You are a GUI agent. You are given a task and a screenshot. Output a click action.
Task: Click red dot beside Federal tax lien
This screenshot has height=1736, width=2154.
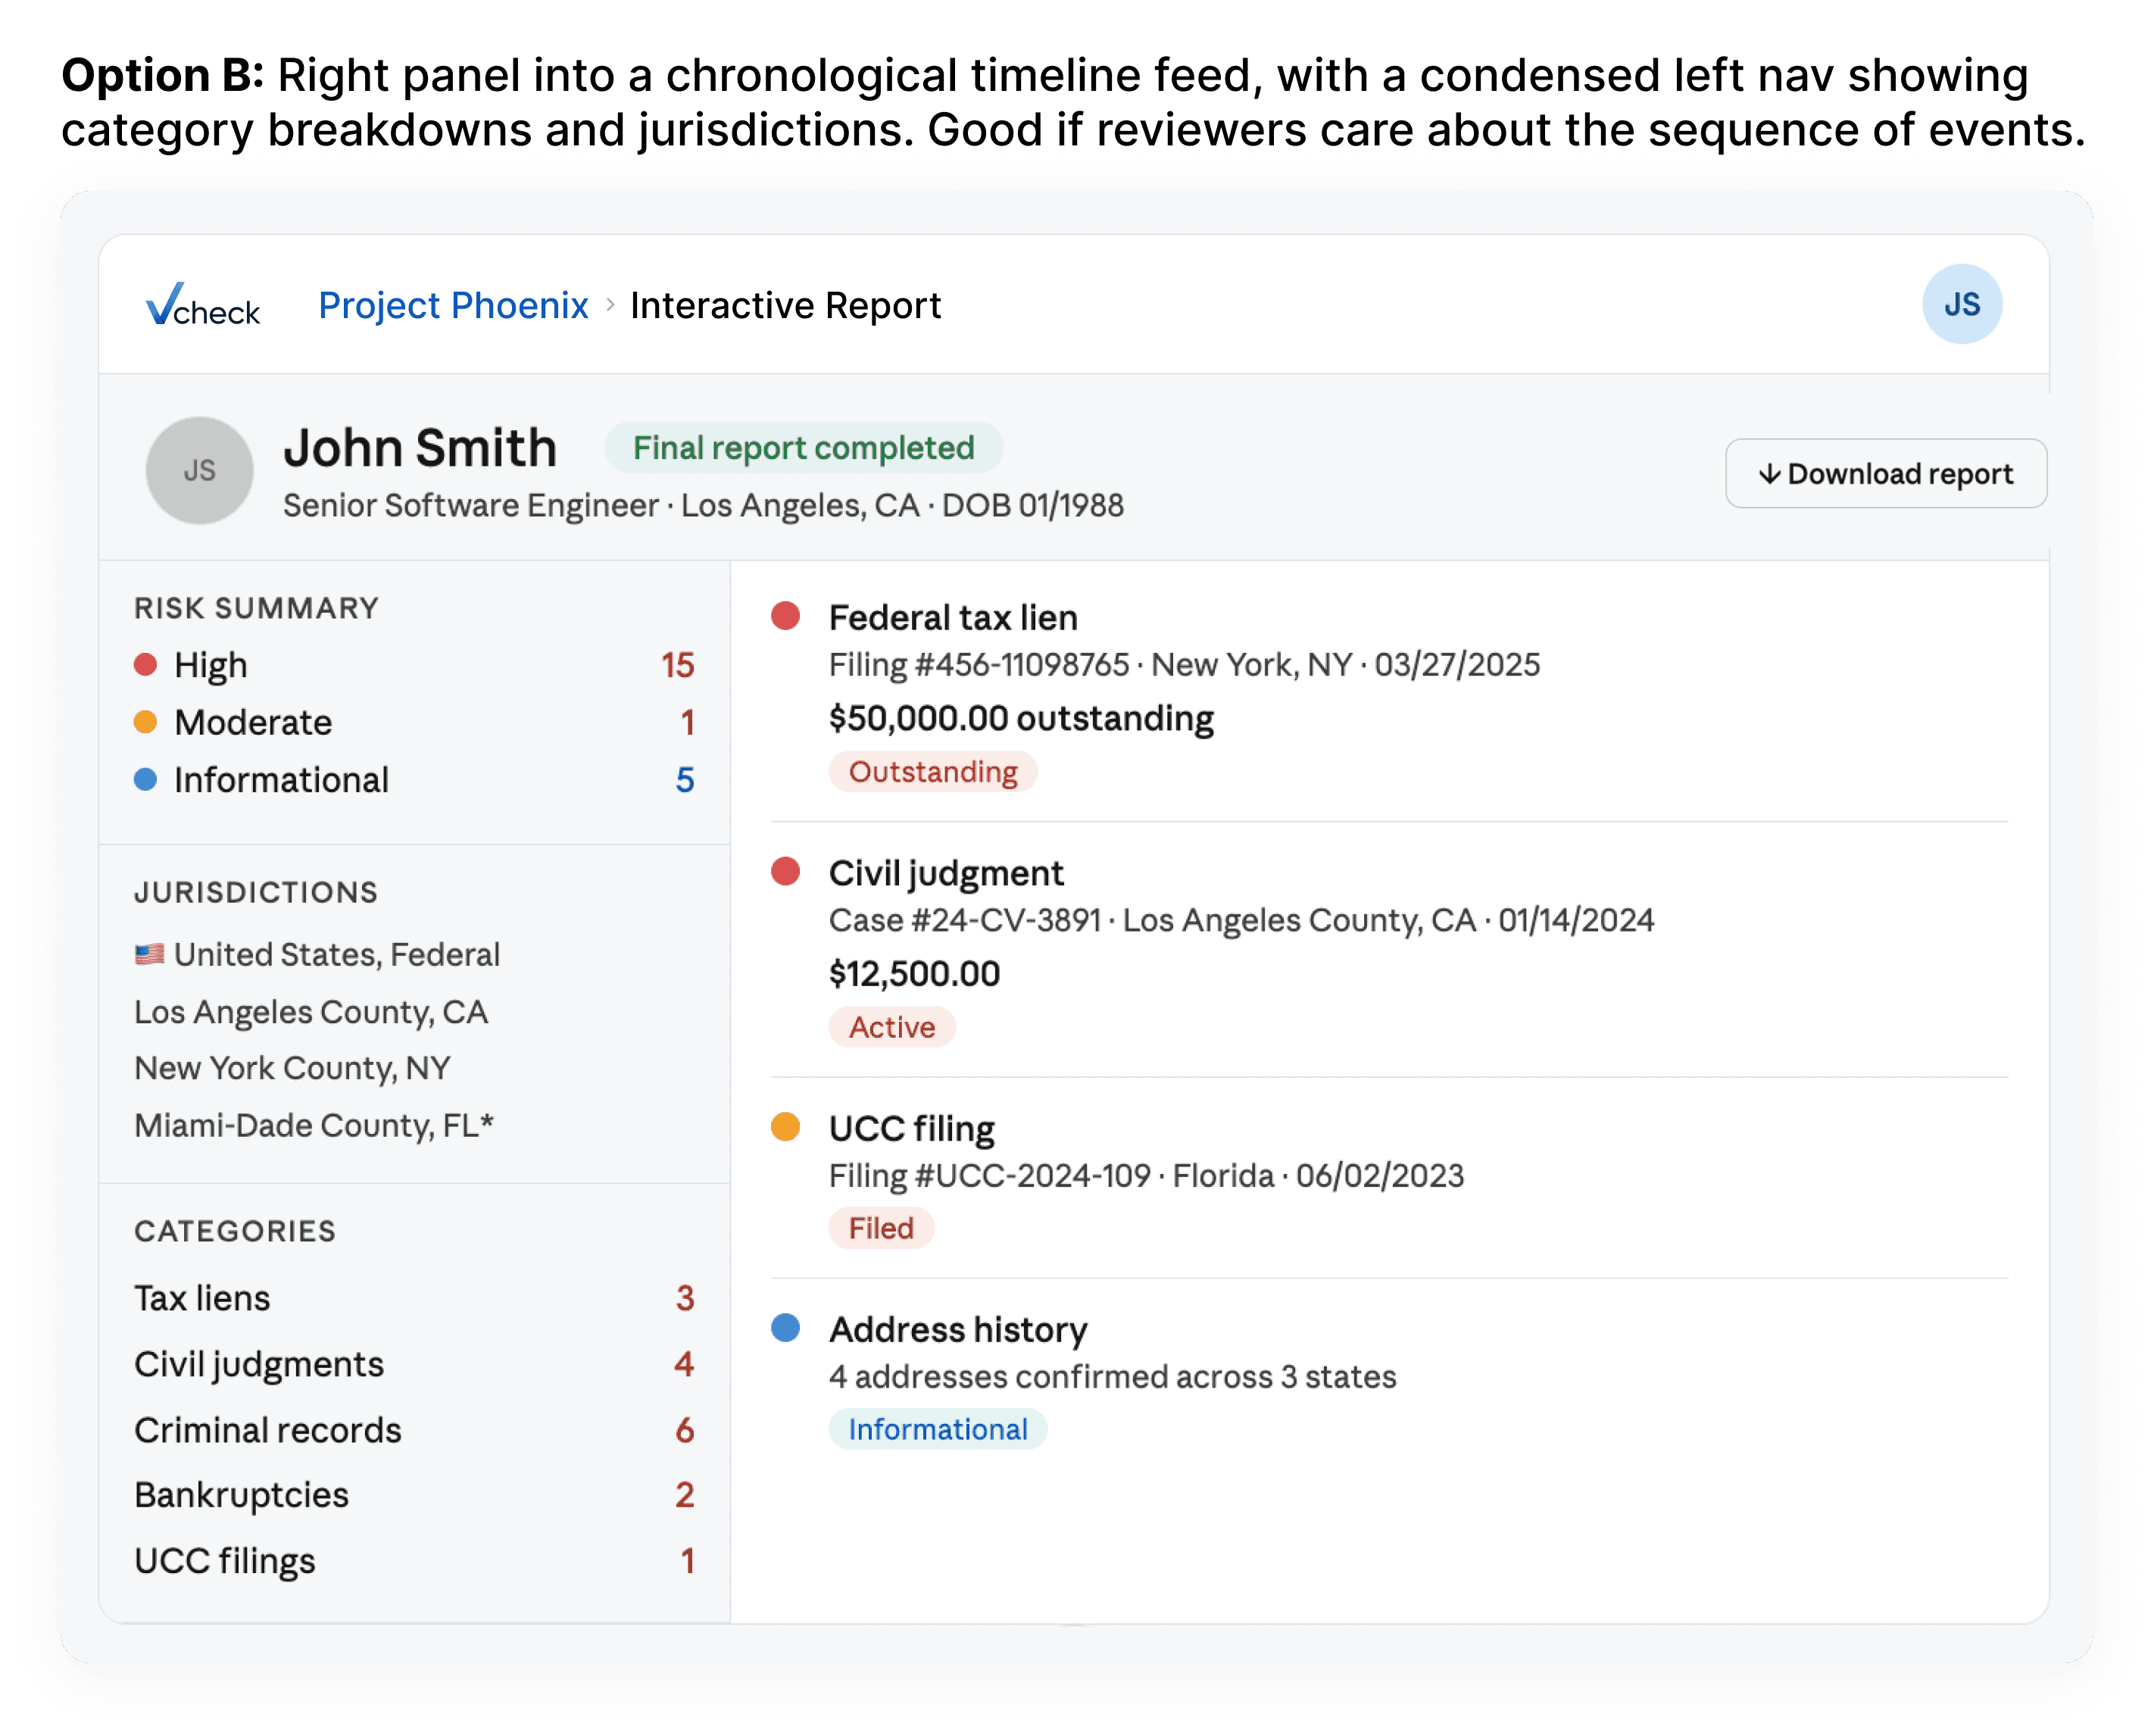pos(785,616)
